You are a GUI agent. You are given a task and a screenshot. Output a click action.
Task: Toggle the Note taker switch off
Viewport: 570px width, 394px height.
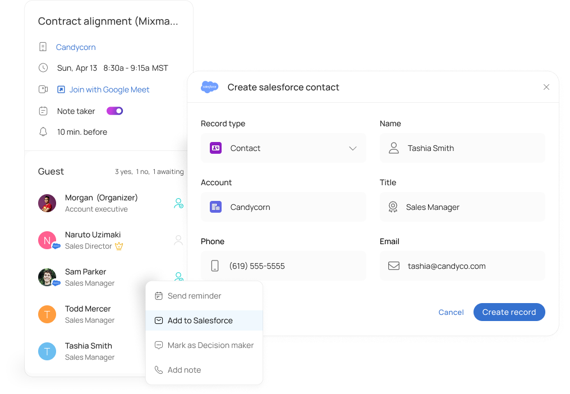[x=114, y=111]
